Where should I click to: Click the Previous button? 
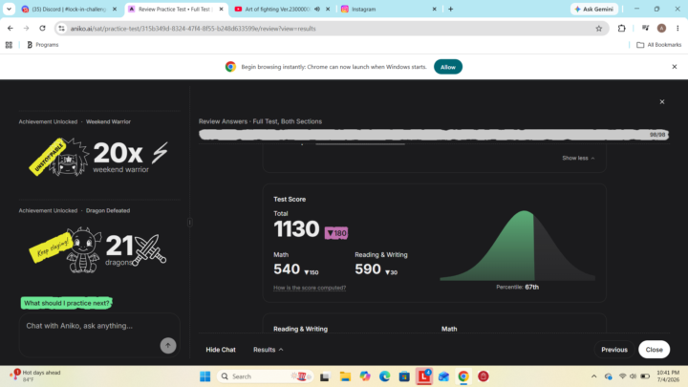pos(613,350)
